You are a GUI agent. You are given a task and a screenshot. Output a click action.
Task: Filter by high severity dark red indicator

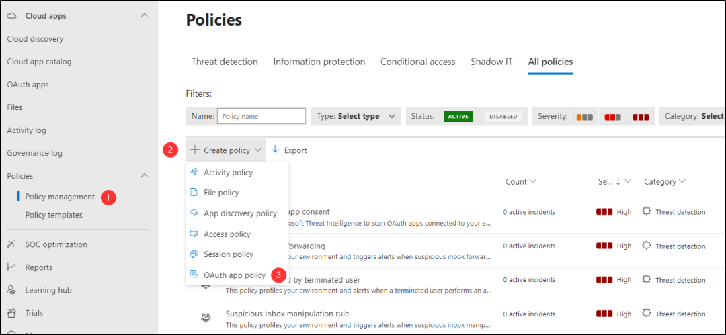coord(641,117)
